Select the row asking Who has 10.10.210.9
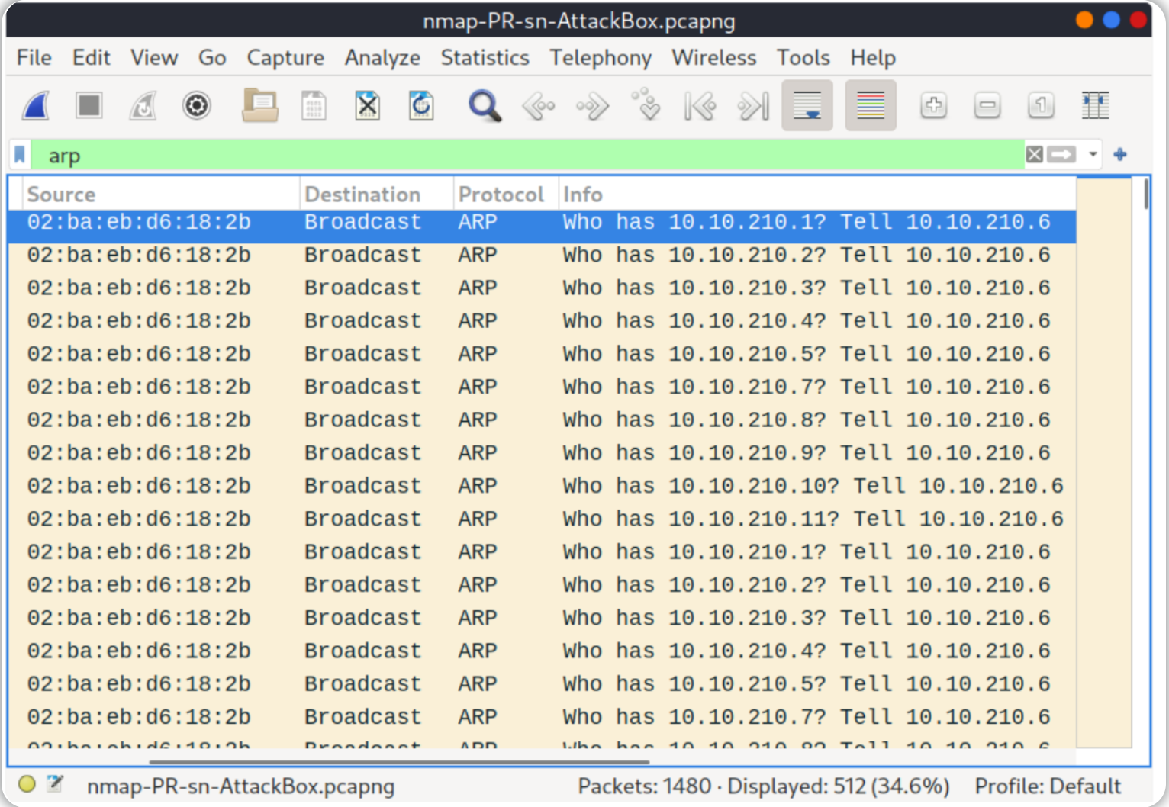 [542, 453]
